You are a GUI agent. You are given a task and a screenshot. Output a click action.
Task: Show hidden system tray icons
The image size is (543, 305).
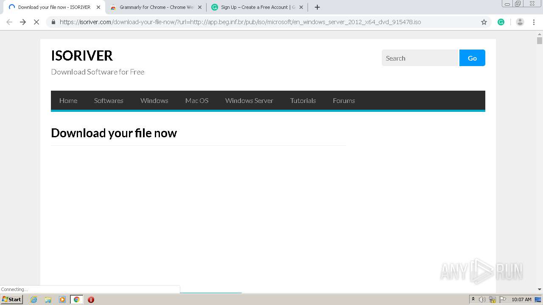tap(473, 299)
